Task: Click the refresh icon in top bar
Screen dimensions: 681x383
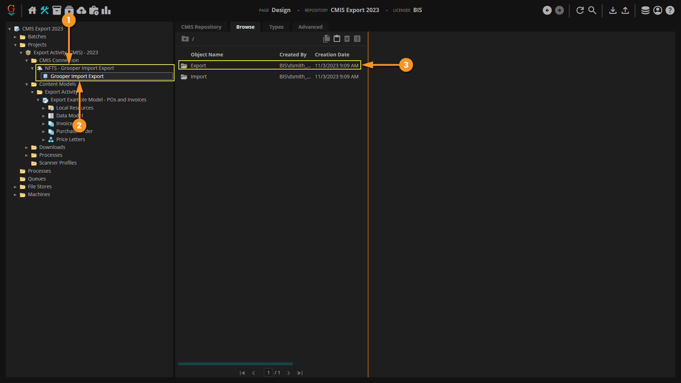Action: 580,10
